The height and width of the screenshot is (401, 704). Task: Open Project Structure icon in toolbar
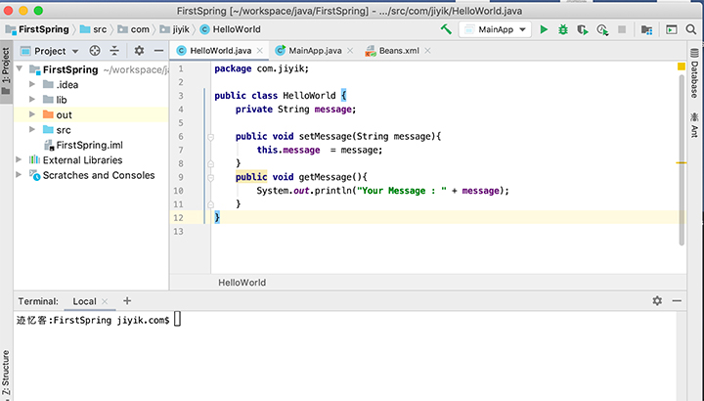pos(646,29)
